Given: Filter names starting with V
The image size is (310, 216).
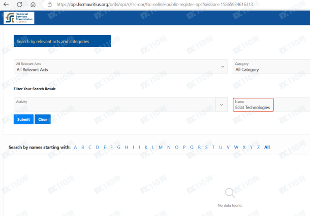Looking at the screenshot, I should pyautogui.click(x=228, y=148).
